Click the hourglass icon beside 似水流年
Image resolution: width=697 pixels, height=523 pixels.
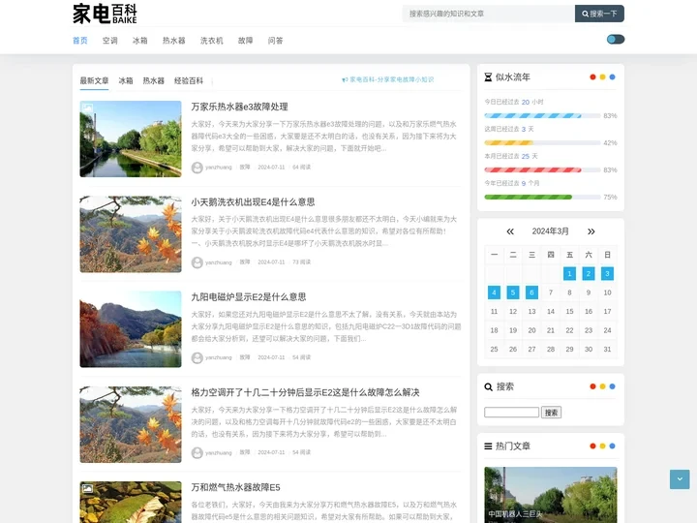coord(488,77)
